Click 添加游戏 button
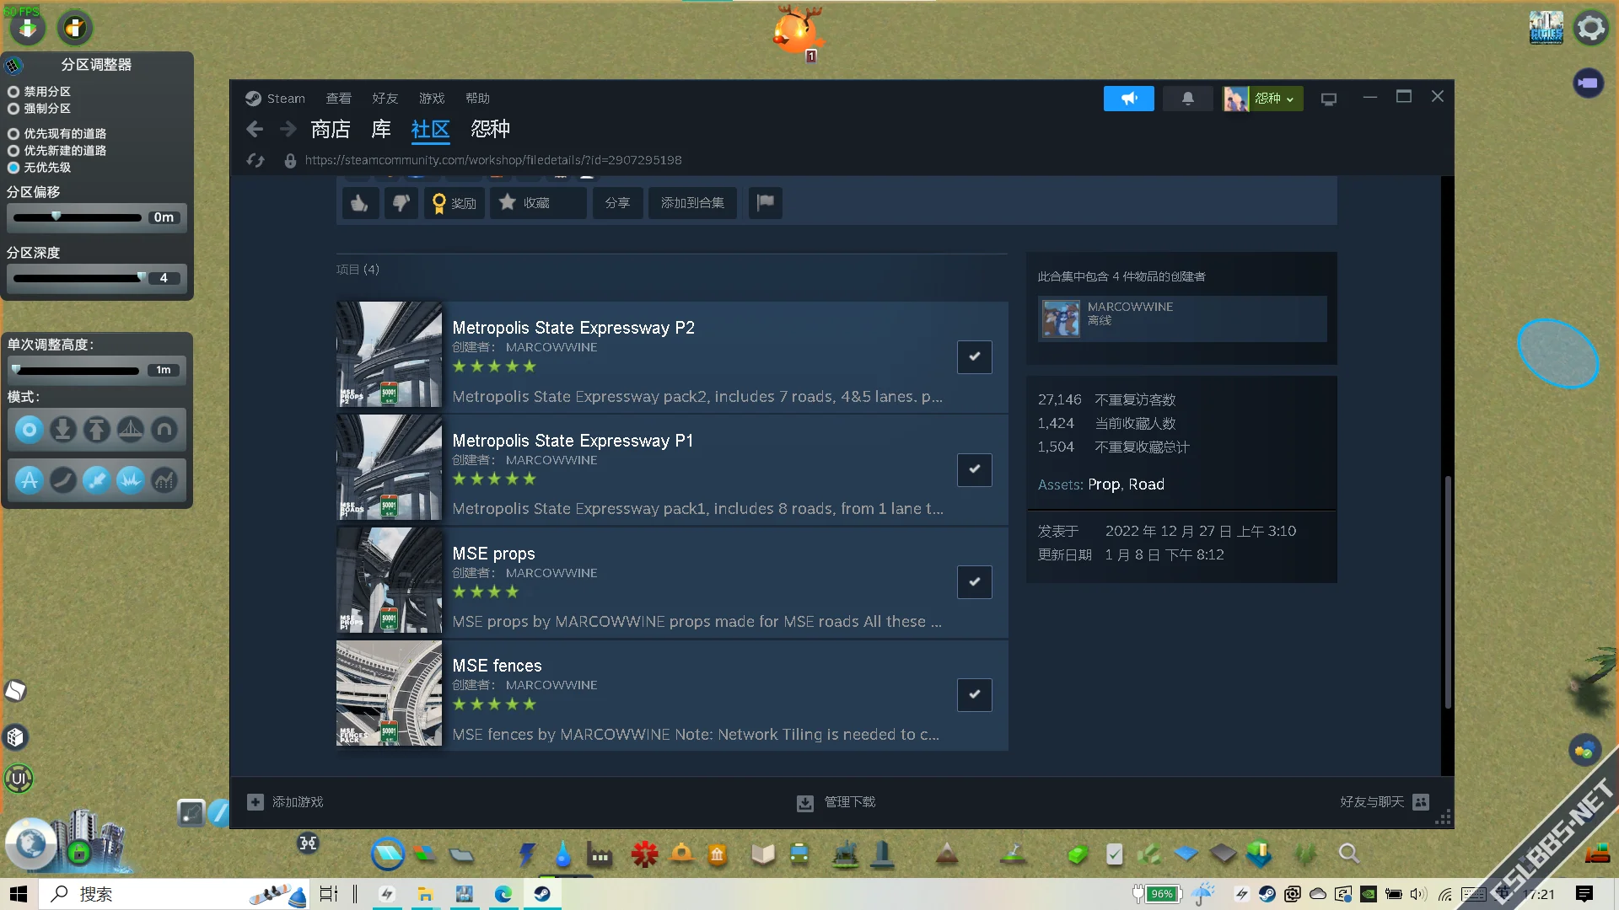This screenshot has width=1619, height=910. click(x=285, y=802)
